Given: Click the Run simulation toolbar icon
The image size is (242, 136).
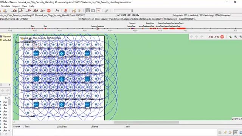Looking at the screenshot, I should click(x=21, y=11).
